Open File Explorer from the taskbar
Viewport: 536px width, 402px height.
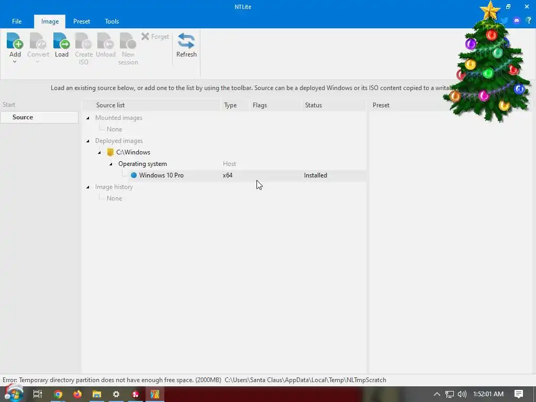tap(97, 394)
